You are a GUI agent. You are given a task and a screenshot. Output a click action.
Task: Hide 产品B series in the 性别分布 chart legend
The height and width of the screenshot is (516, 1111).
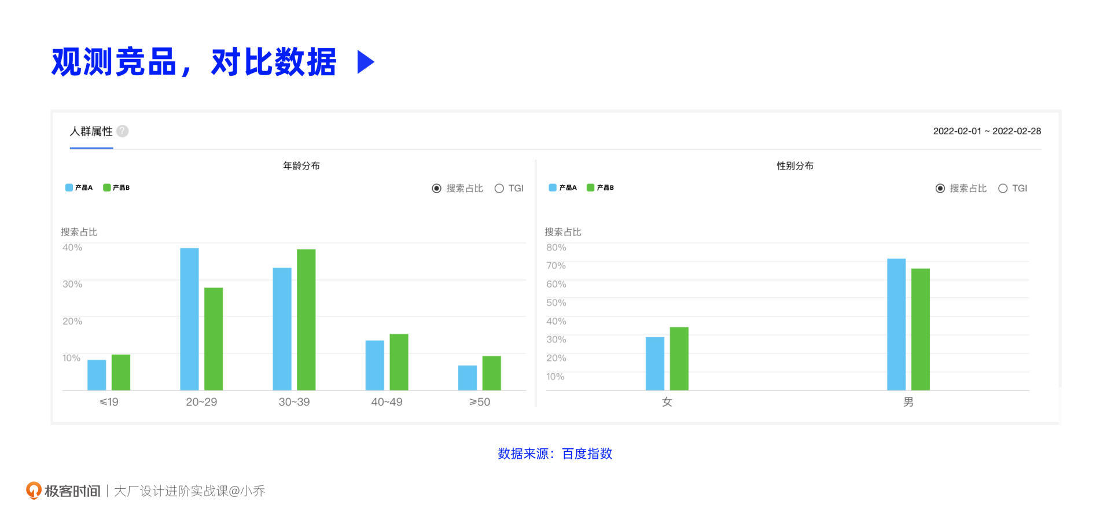pos(600,187)
